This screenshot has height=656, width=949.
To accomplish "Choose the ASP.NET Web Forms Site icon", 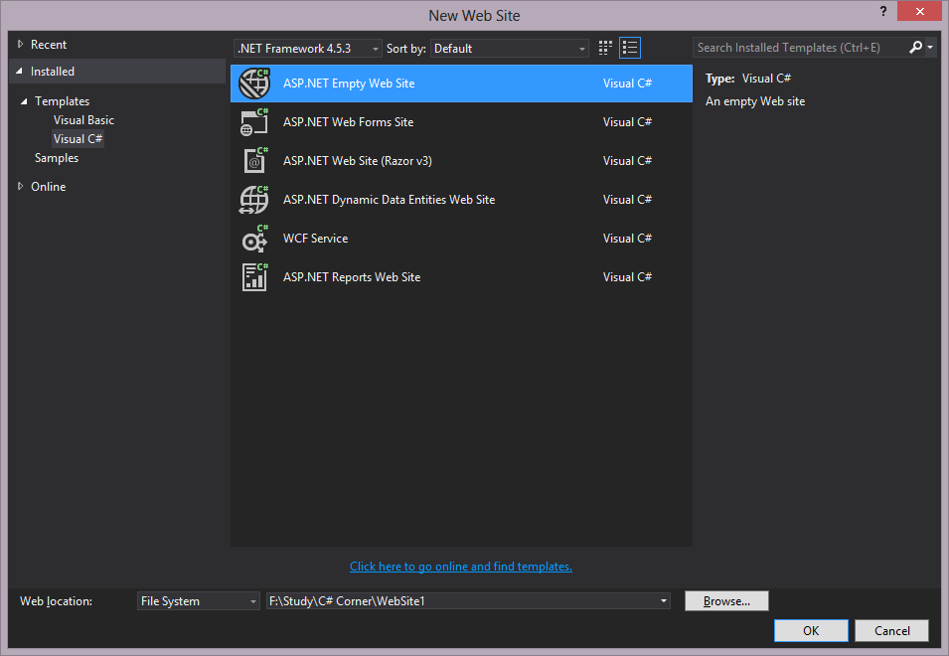I will 254,122.
